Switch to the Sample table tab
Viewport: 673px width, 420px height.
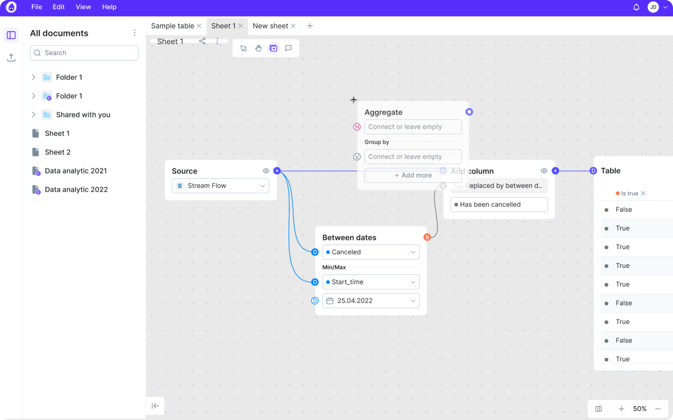(x=172, y=26)
